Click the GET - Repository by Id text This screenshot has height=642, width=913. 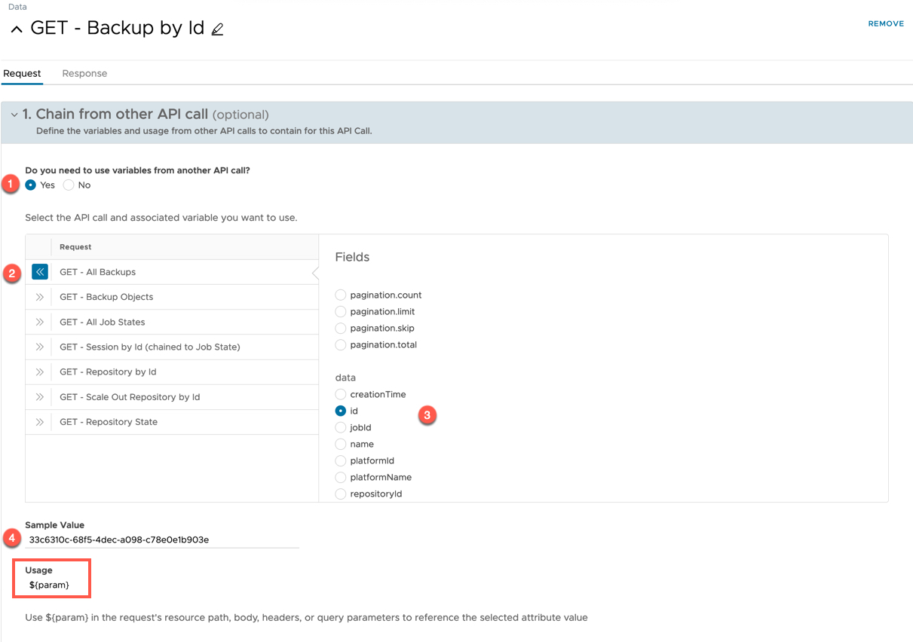click(108, 371)
